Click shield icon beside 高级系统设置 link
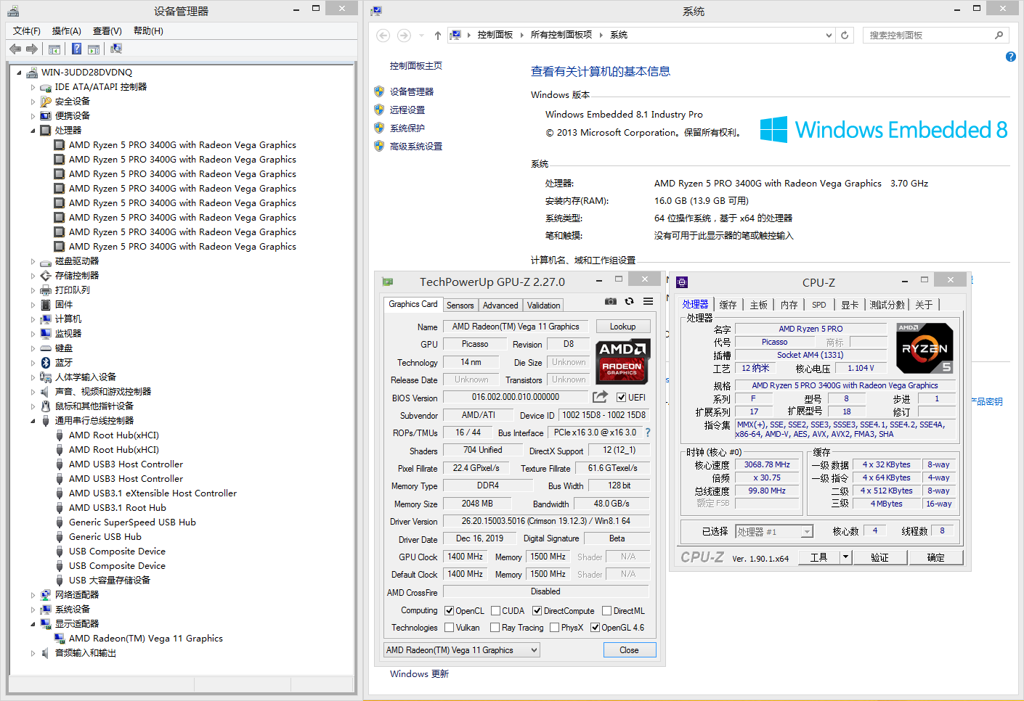 point(379,146)
